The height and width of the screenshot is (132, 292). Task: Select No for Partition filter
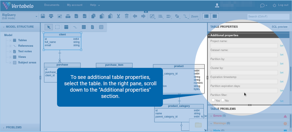223,100
